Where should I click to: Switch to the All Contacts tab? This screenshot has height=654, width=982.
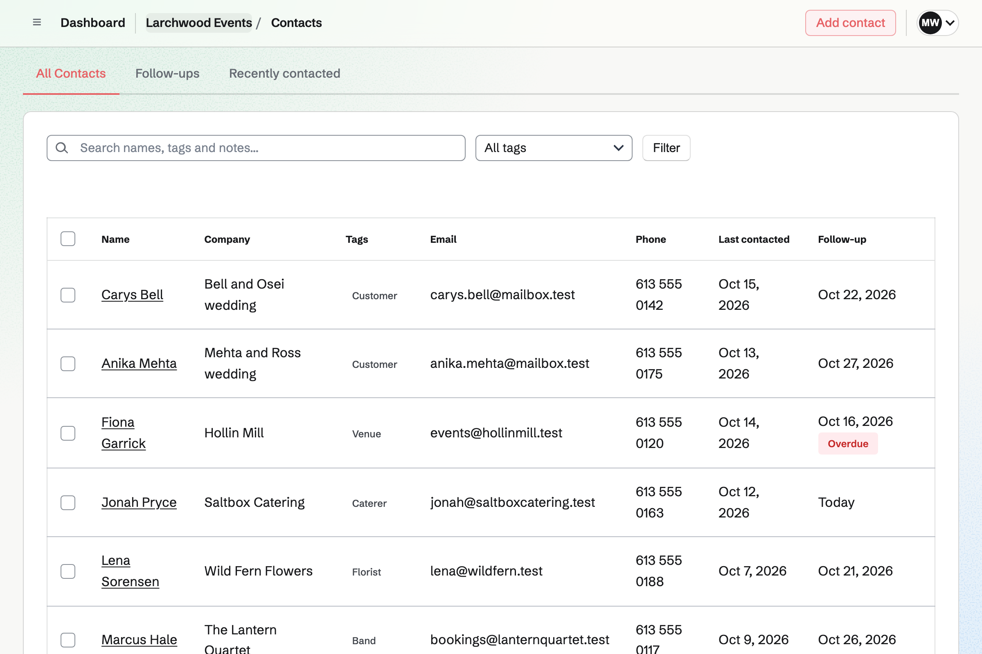point(71,74)
